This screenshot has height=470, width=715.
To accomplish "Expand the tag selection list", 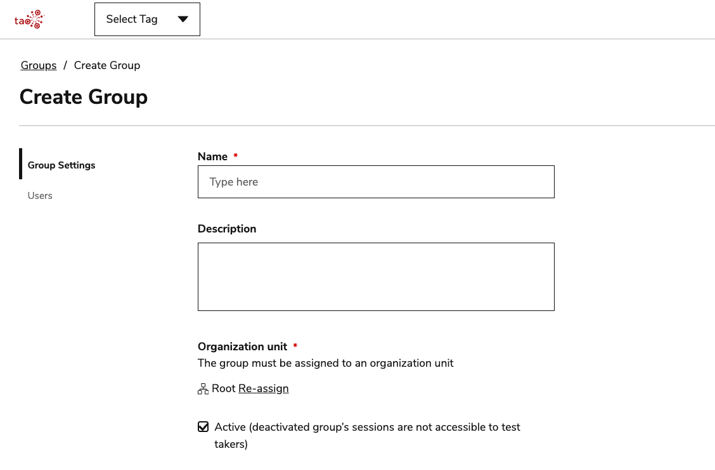I will [147, 19].
